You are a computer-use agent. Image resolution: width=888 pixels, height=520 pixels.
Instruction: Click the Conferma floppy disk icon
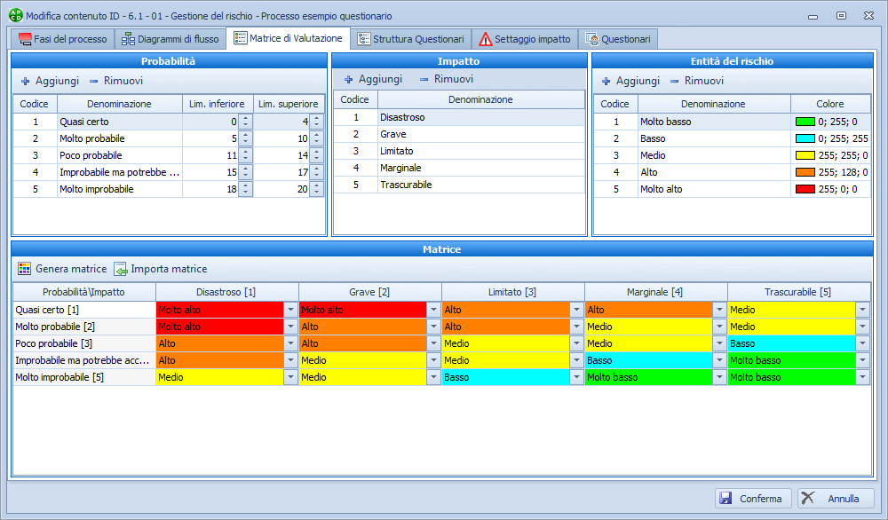click(x=726, y=499)
